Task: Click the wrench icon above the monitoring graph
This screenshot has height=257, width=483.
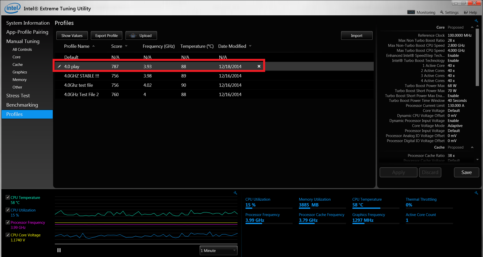Action: pos(235,193)
